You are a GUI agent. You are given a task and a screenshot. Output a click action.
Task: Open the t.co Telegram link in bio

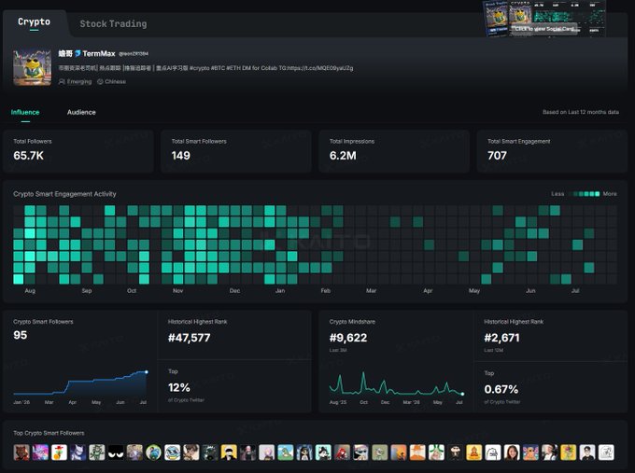pyautogui.click(x=320, y=68)
